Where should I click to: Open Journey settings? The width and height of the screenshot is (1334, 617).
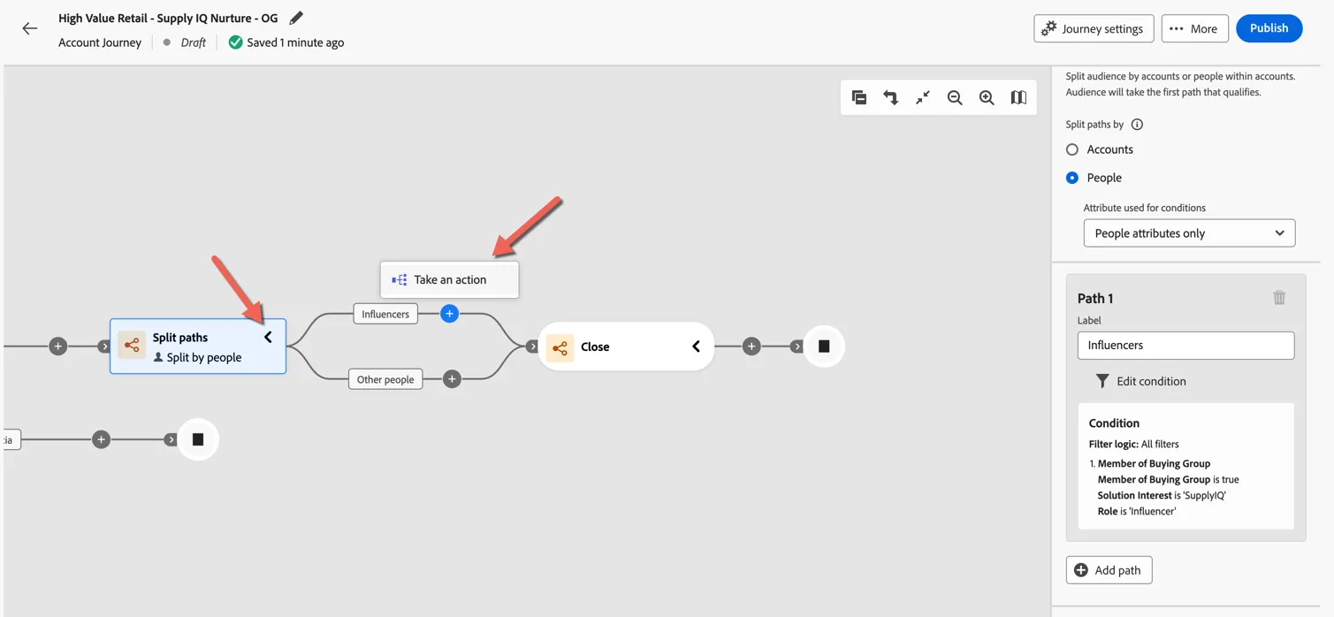(1094, 28)
